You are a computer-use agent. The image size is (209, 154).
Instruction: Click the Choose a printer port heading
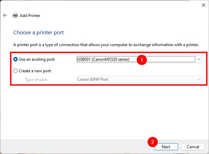(x=38, y=33)
